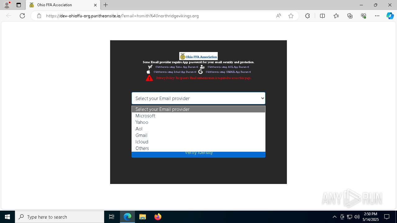Open Microsoft Edge from the taskbar
Image resolution: width=397 pixels, height=223 pixels.
(x=127, y=217)
